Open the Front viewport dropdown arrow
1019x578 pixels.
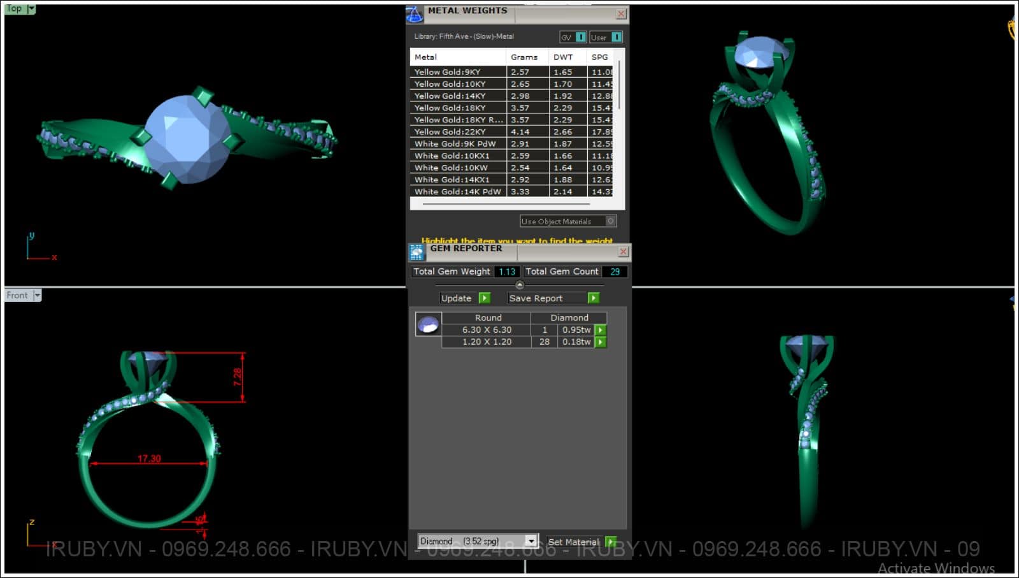point(37,295)
